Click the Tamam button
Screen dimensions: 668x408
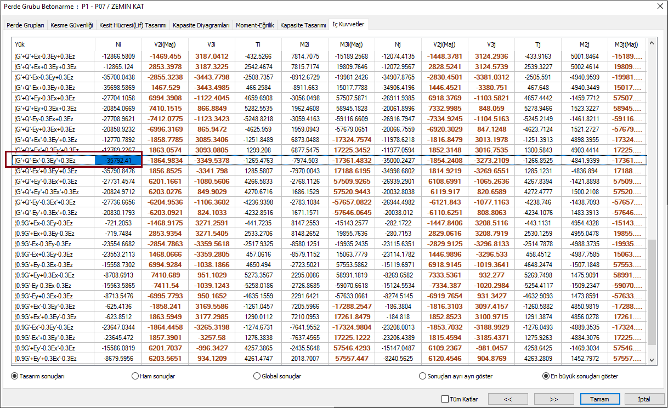[x=599, y=399]
